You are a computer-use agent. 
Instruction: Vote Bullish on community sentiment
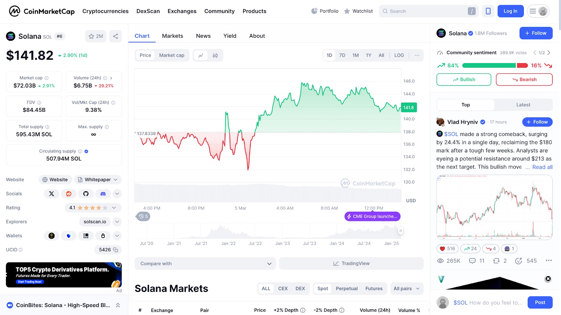coord(464,80)
